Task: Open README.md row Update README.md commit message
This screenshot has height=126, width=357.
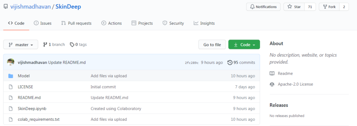Action: click(109, 97)
